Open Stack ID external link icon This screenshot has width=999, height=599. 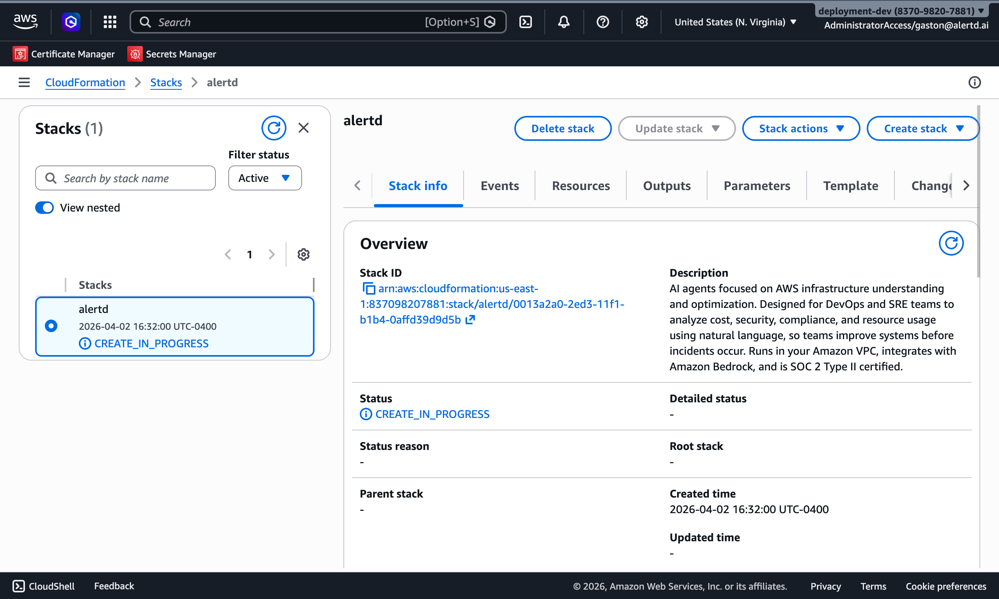(470, 320)
